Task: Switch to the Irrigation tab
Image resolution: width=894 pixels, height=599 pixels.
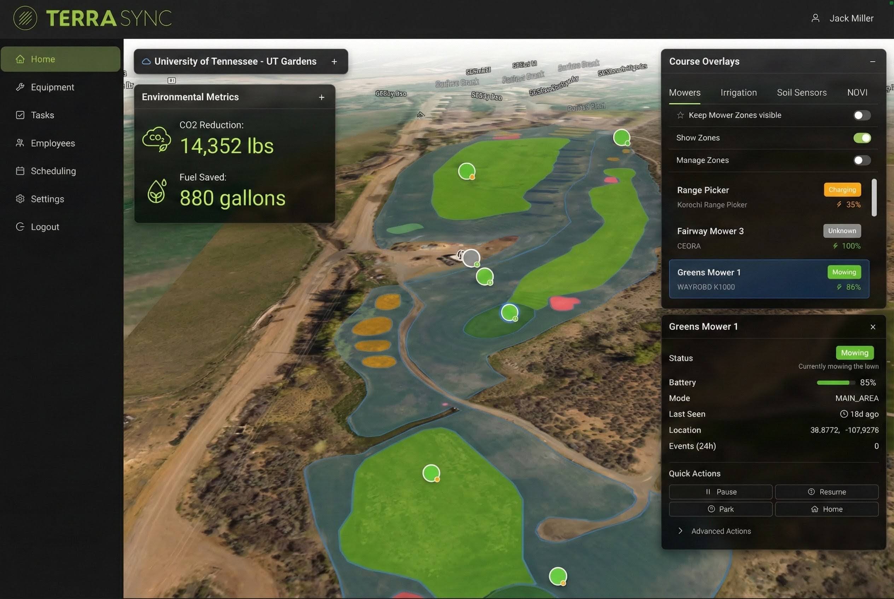Action: [738, 93]
